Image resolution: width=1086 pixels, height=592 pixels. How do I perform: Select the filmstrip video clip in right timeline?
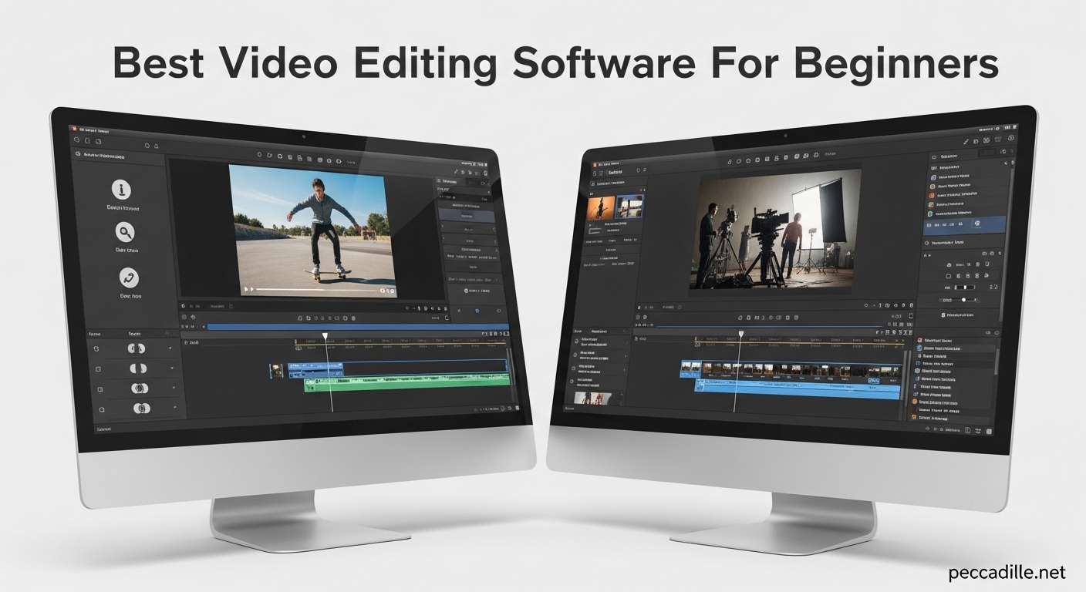coord(790,369)
